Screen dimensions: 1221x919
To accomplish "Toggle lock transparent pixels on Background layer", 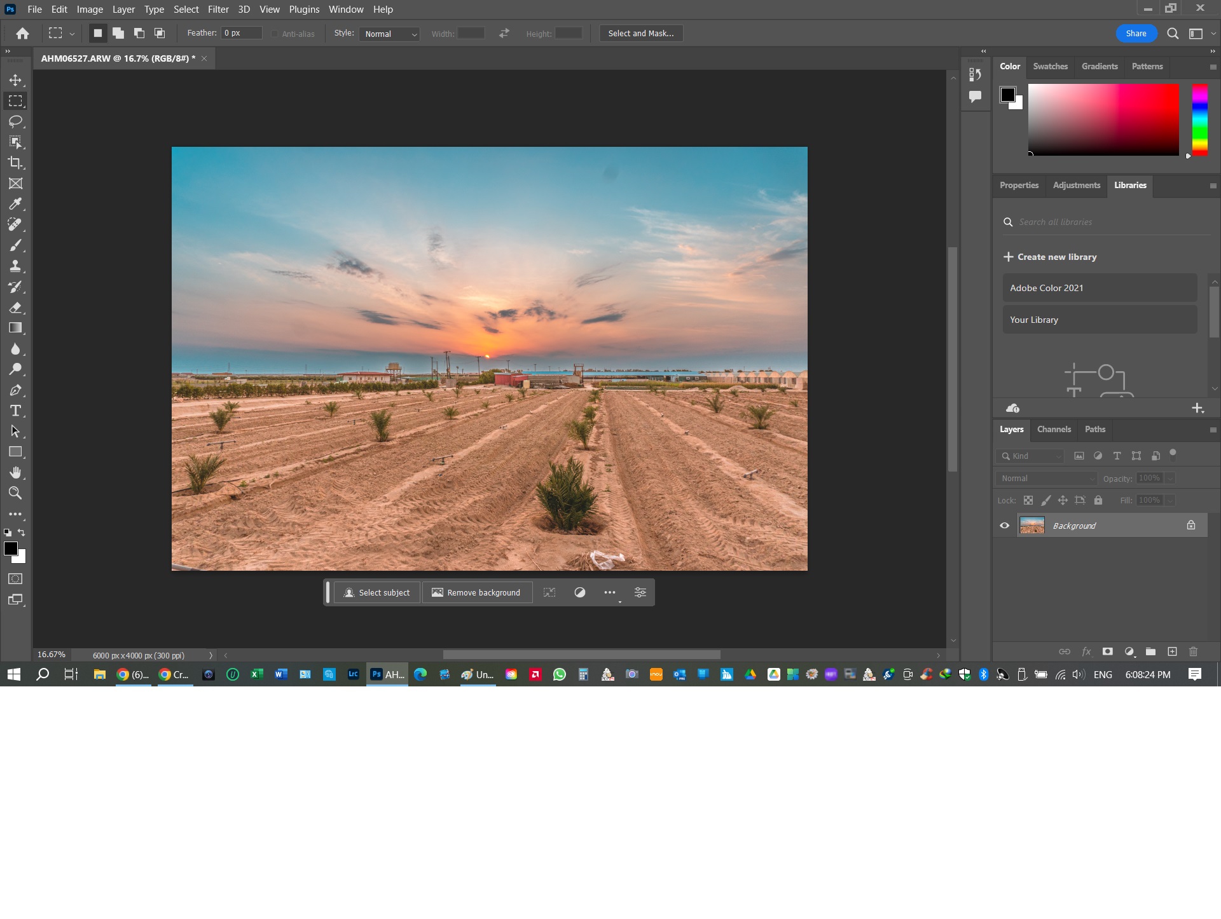I will pyautogui.click(x=1028, y=500).
